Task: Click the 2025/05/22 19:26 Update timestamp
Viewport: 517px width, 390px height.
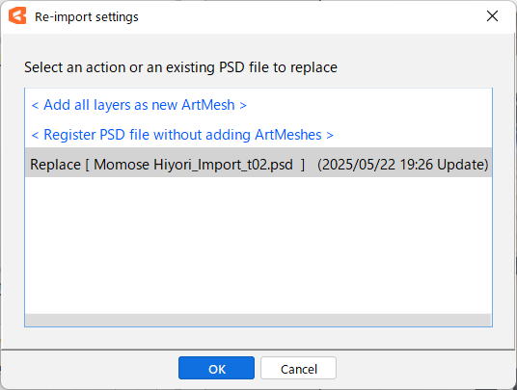Action: [402, 165]
